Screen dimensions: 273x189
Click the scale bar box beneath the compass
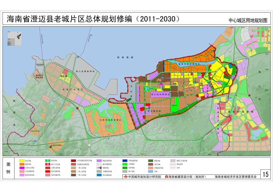coord(11,41)
